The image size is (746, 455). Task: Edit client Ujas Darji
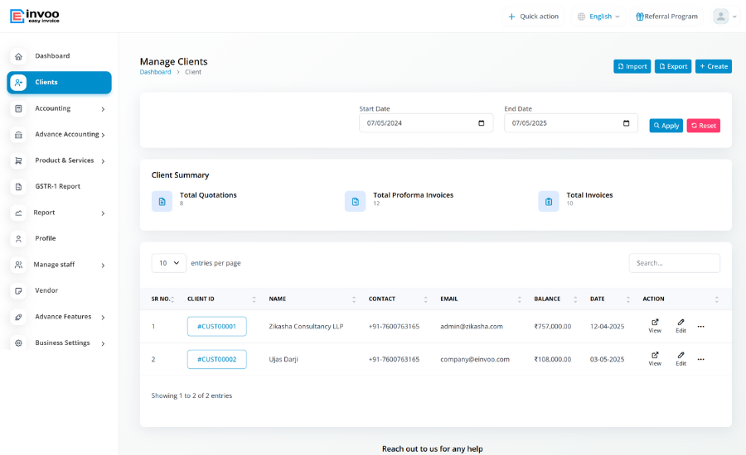point(681,359)
